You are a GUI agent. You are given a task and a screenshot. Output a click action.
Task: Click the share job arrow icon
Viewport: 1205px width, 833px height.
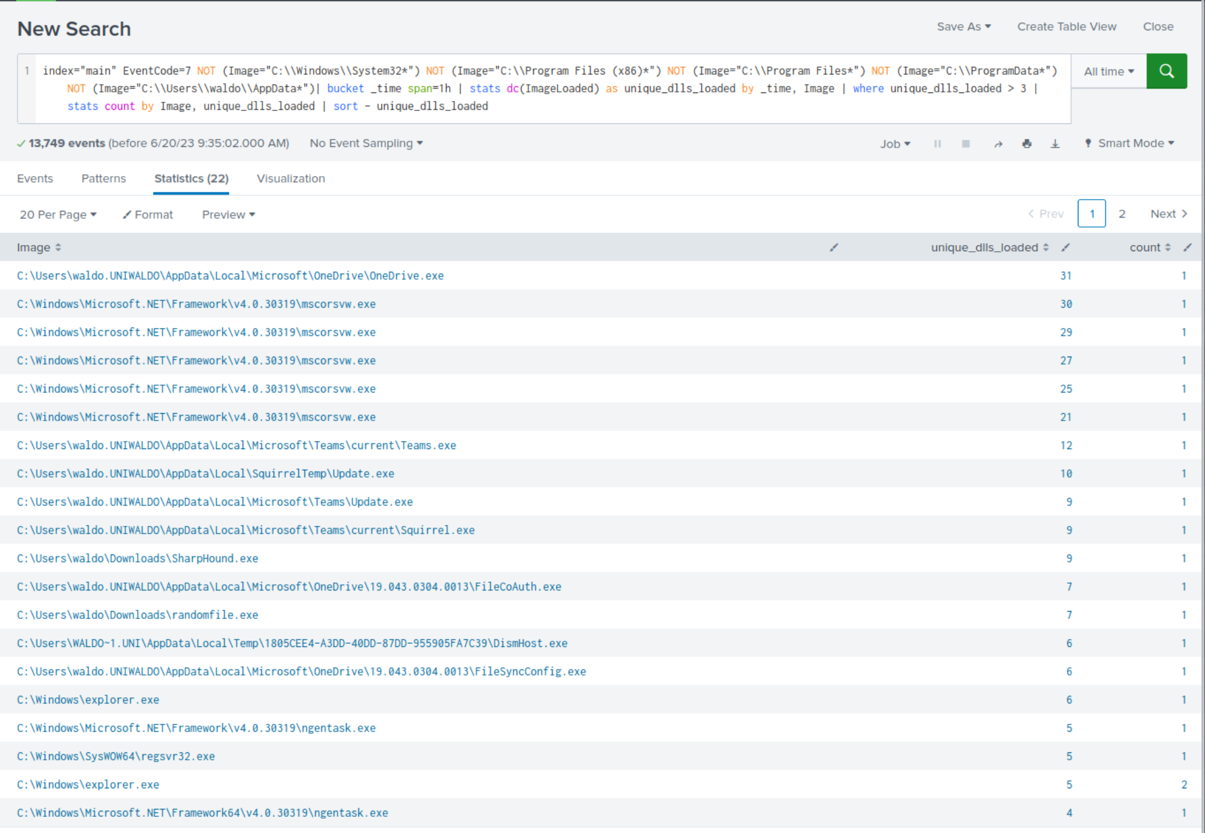[x=998, y=144]
